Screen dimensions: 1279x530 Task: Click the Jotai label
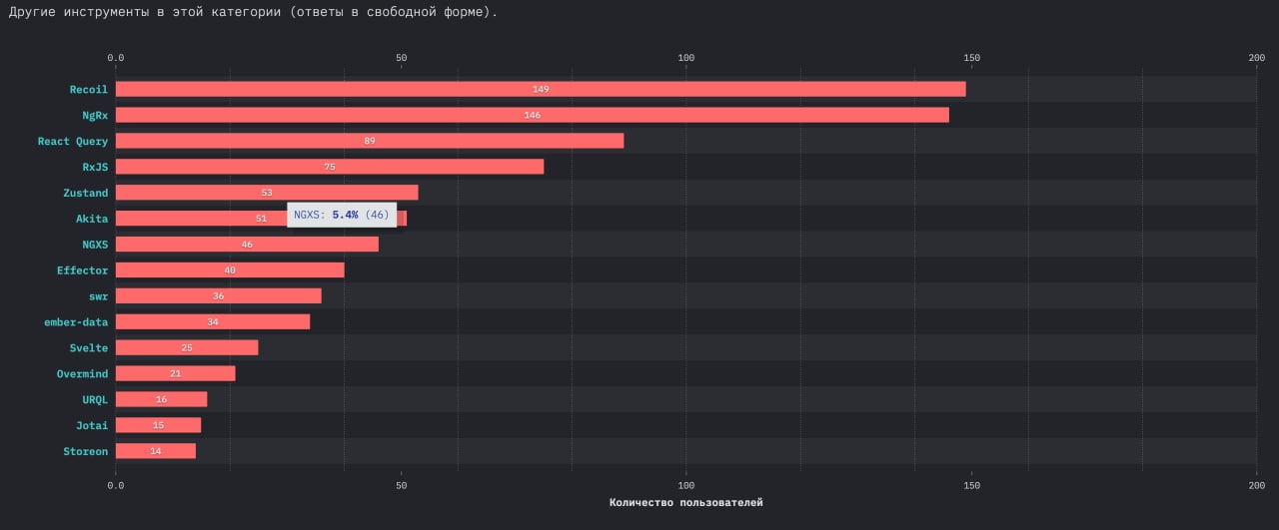click(x=92, y=425)
